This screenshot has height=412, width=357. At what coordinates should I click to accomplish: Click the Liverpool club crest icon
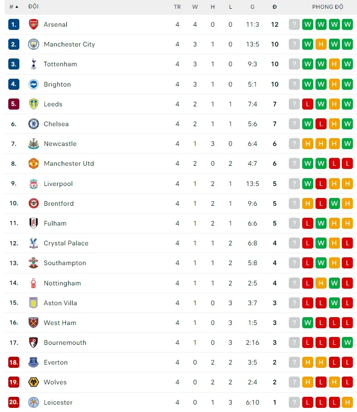click(x=34, y=184)
